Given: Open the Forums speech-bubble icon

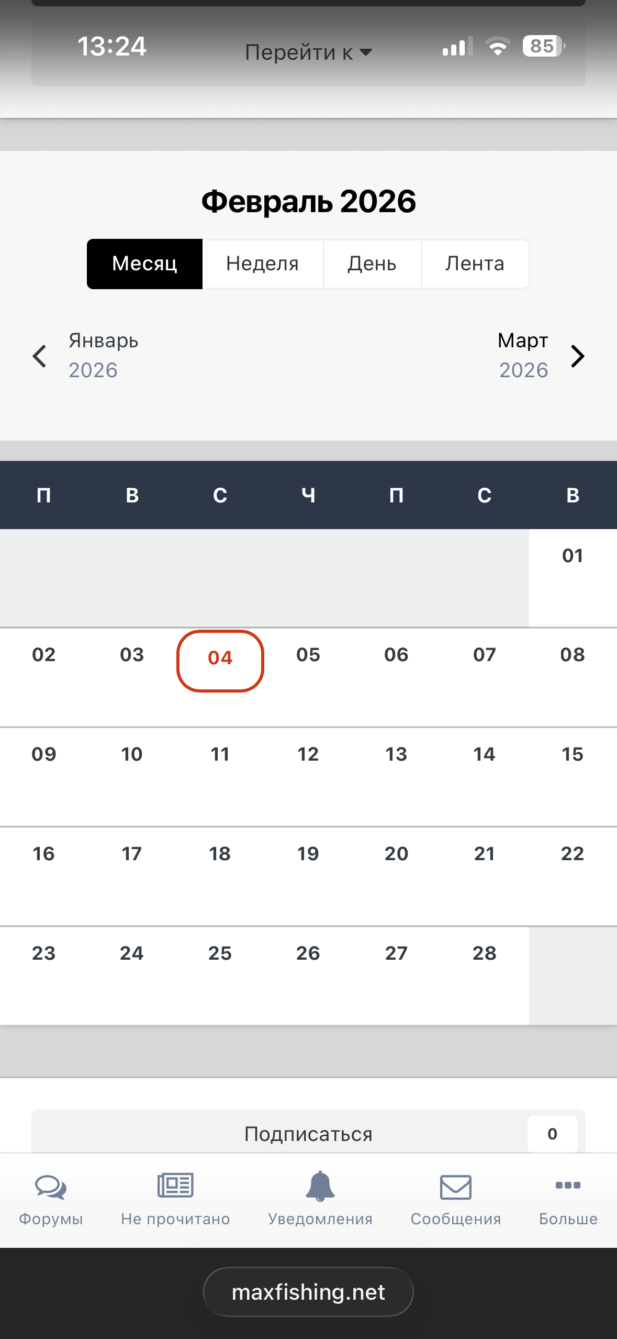Looking at the screenshot, I should pyautogui.click(x=51, y=1187).
